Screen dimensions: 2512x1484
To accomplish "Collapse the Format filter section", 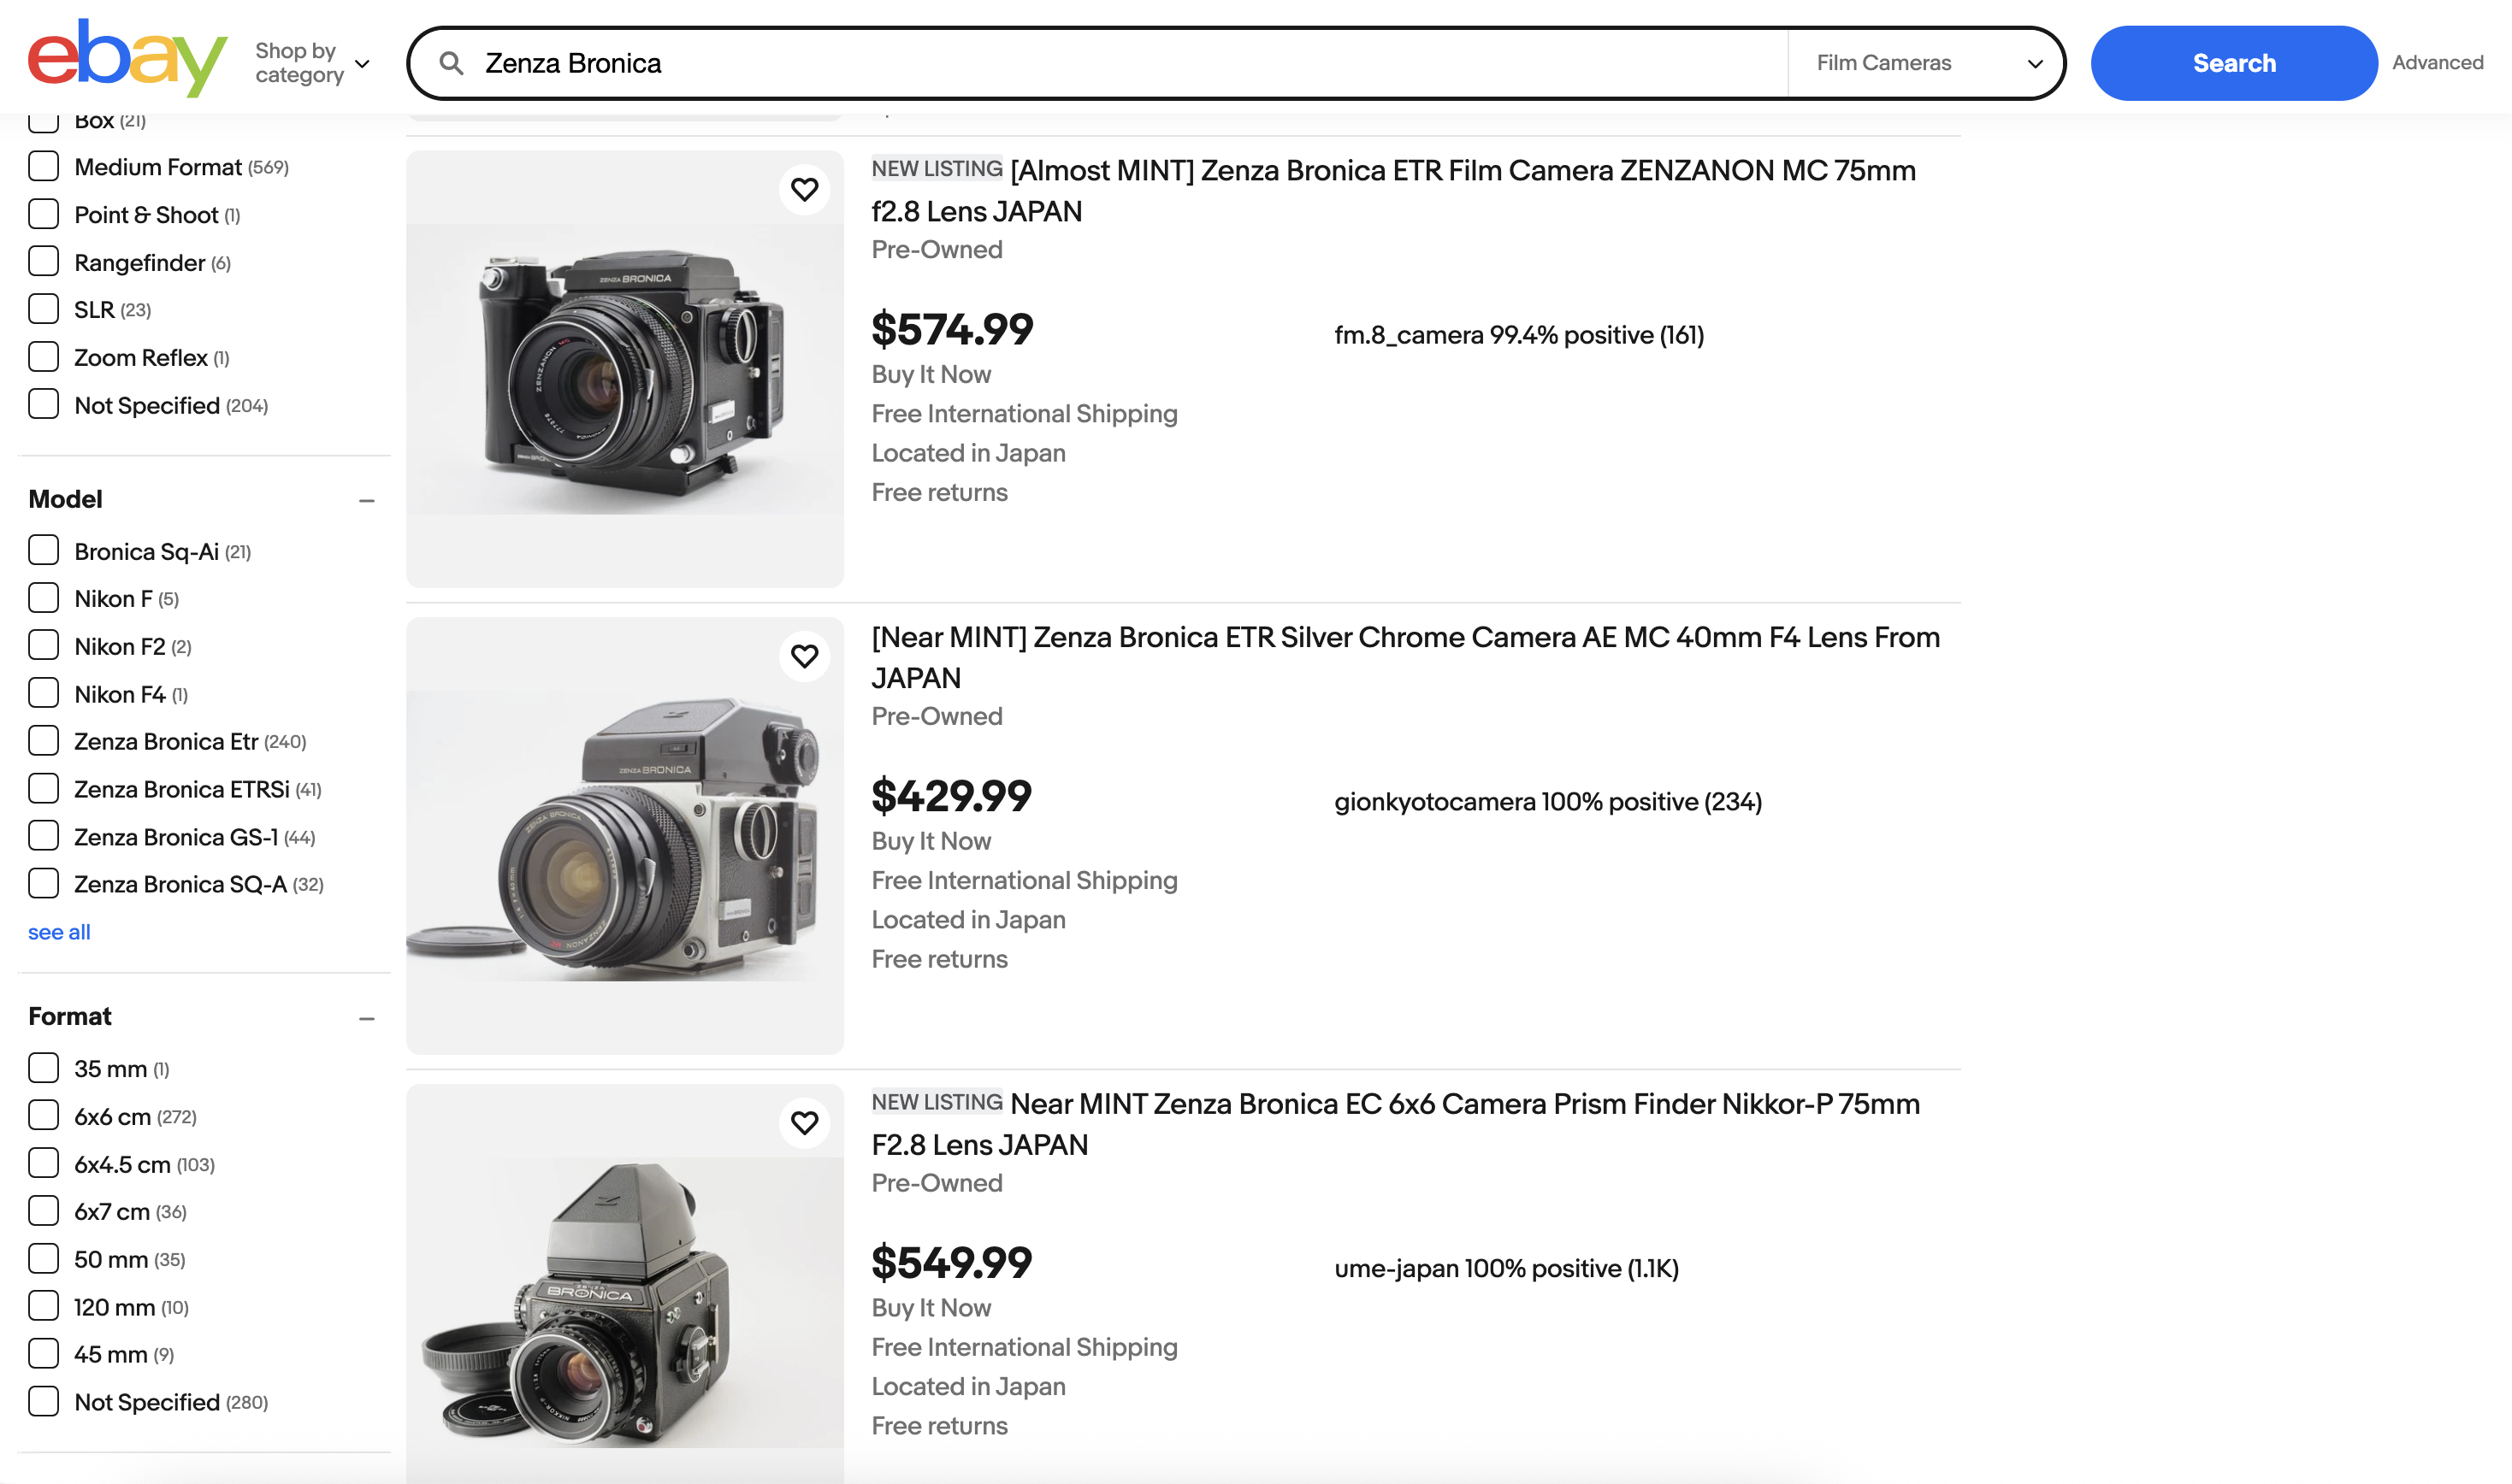I will tap(367, 1017).
